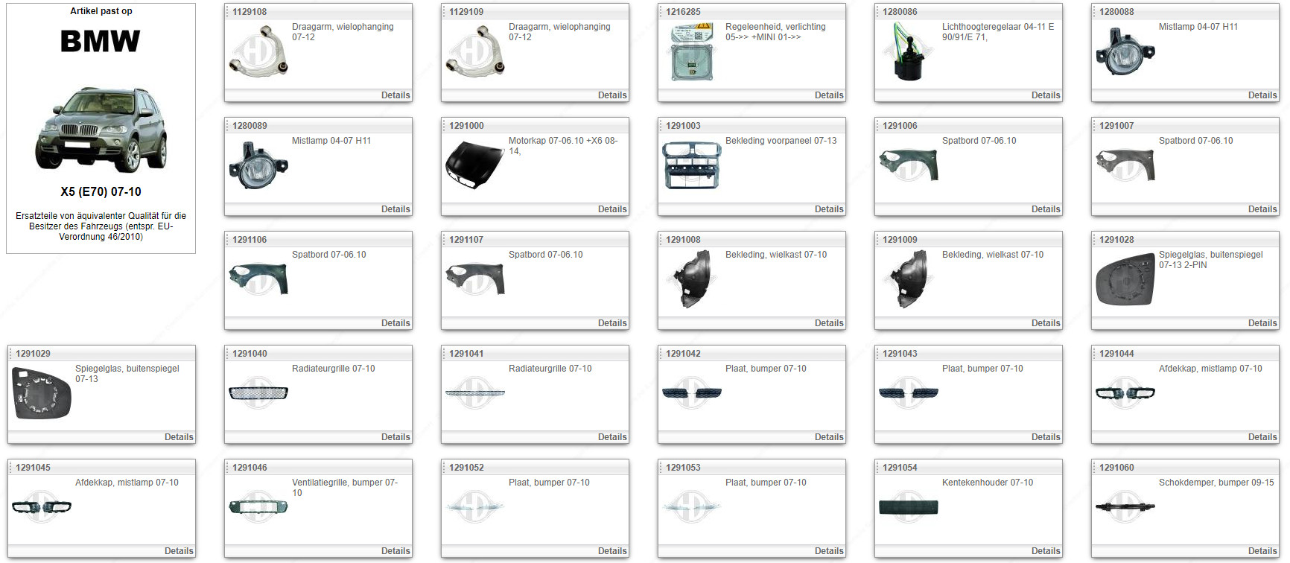The width and height of the screenshot is (1290, 563).
Task: Open mirror glass thumbnail for item 1291028
Action: tap(1125, 279)
